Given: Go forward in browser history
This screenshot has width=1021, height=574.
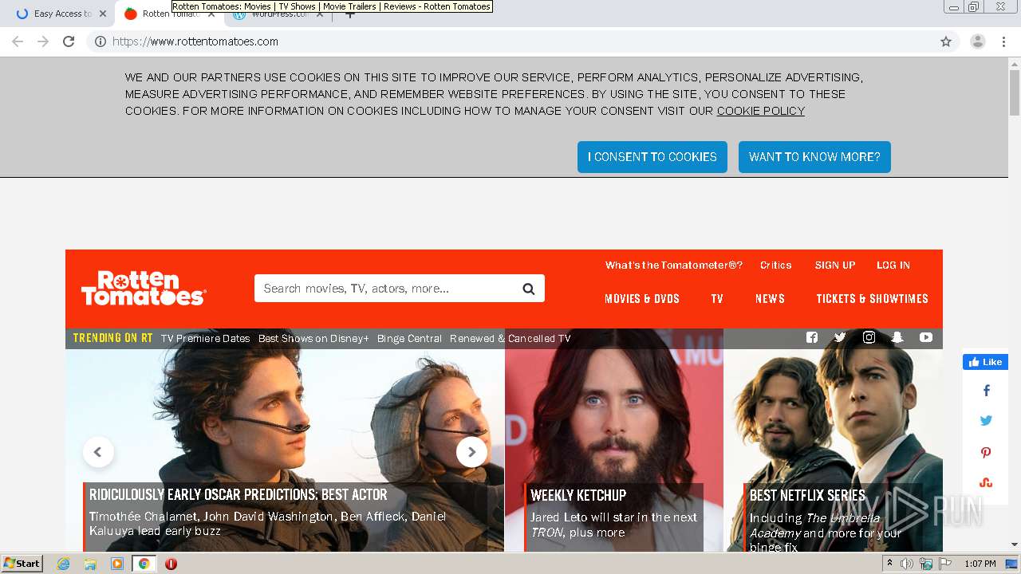Looking at the screenshot, I should (x=43, y=41).
